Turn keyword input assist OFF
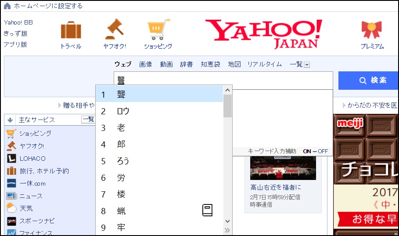Viewport: 399px width, 236px height. tap(323, 151)
